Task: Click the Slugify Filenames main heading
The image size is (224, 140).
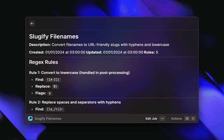Action: tap(54, 36)
